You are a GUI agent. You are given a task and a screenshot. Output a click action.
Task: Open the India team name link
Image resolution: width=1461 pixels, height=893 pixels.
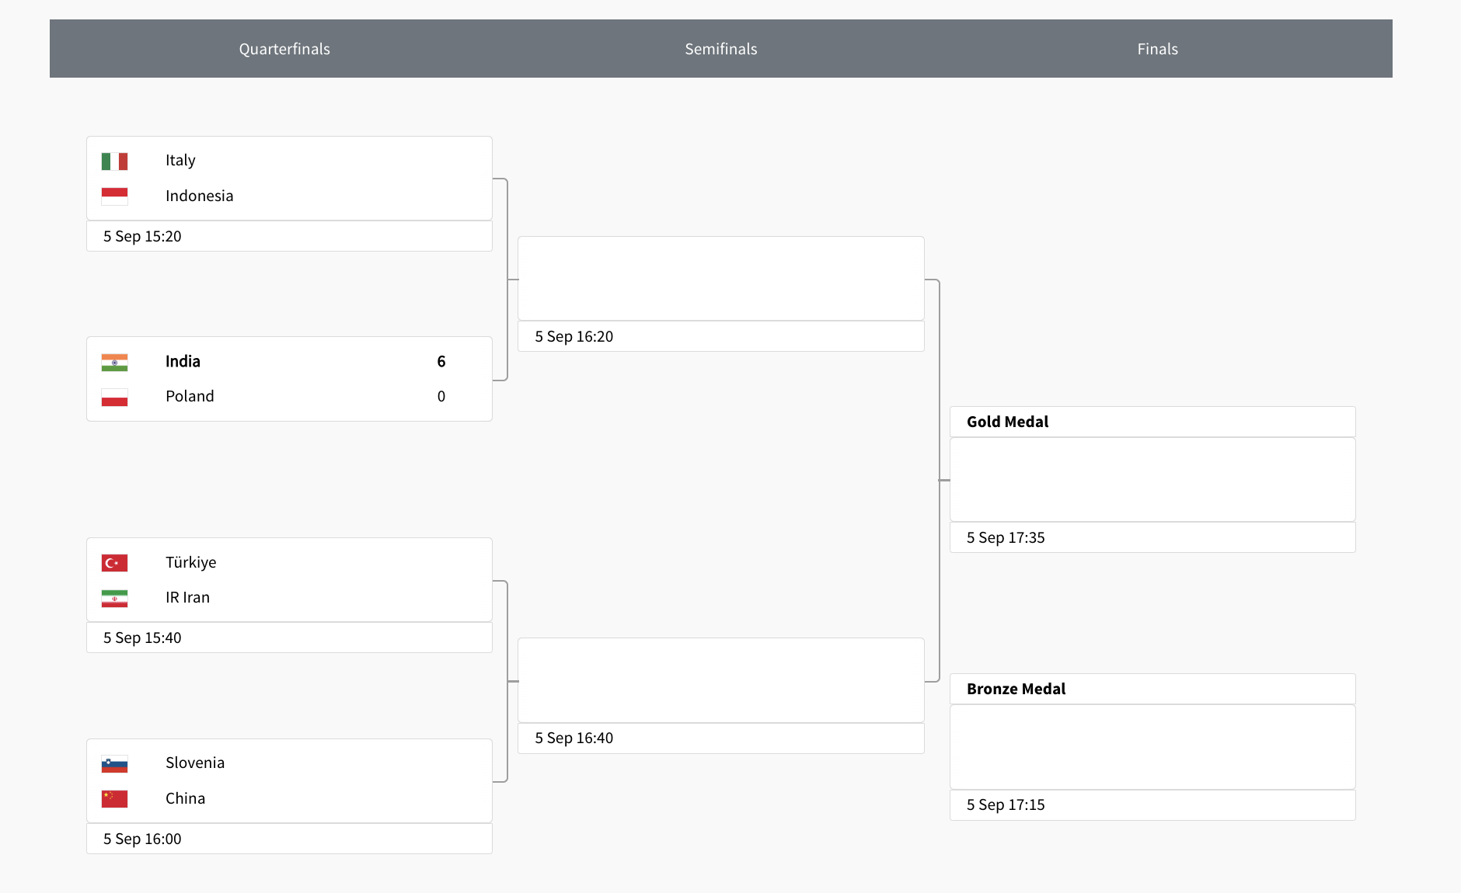tap(183, 361)
